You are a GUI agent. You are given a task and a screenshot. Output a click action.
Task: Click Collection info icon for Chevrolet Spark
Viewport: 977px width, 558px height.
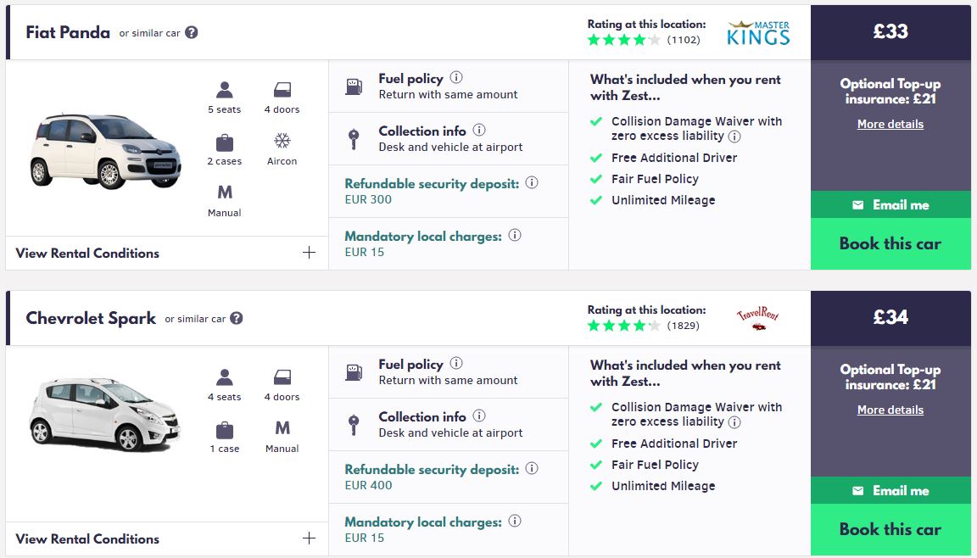(479, 416)
